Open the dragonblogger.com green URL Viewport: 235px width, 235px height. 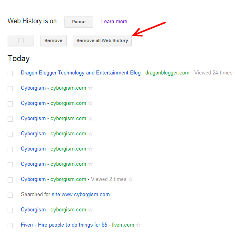tap(167, 73)
